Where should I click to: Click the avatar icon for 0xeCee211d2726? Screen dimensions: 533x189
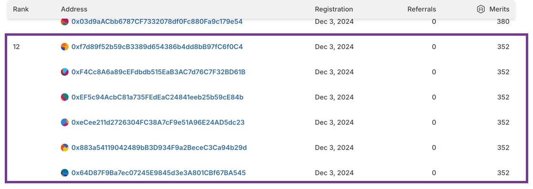[x=64, y=122]
